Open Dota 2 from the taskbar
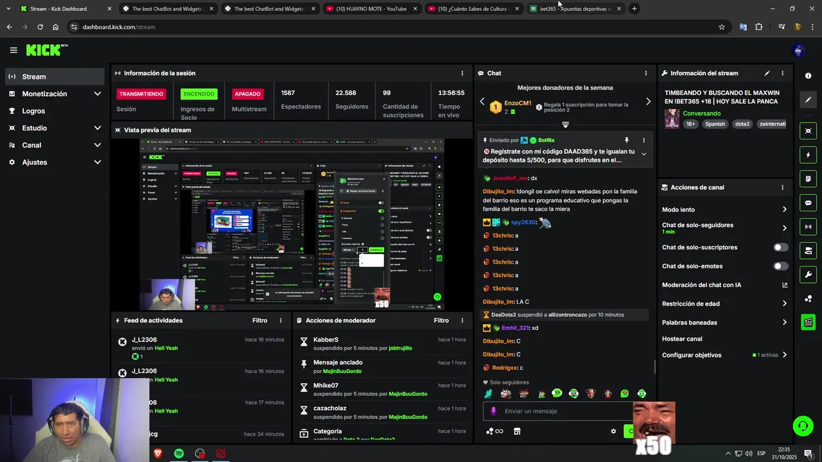822x462 pixels. point(221,454)
